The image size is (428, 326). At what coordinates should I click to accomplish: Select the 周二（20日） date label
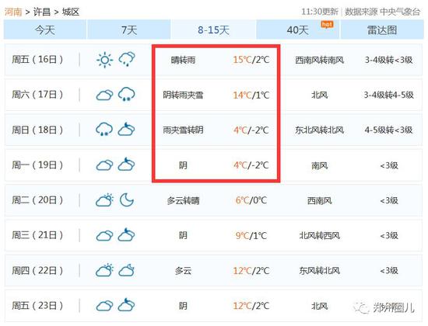(x=37, y=200)
